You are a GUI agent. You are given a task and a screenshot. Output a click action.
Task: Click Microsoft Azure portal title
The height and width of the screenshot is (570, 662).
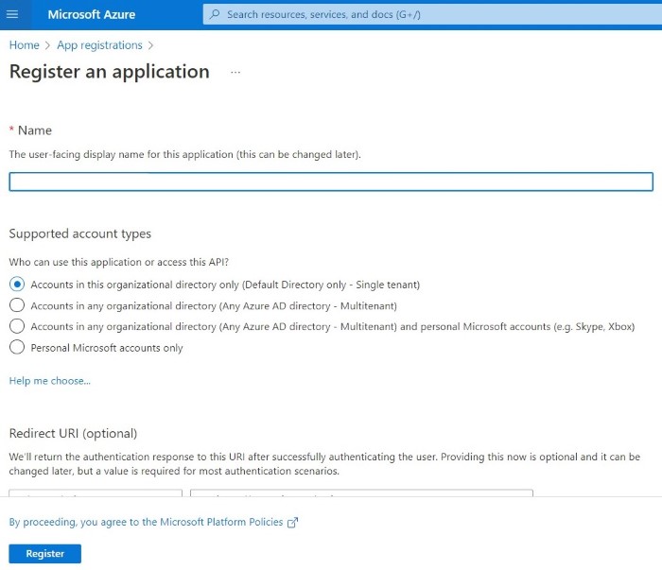[92, 14]
